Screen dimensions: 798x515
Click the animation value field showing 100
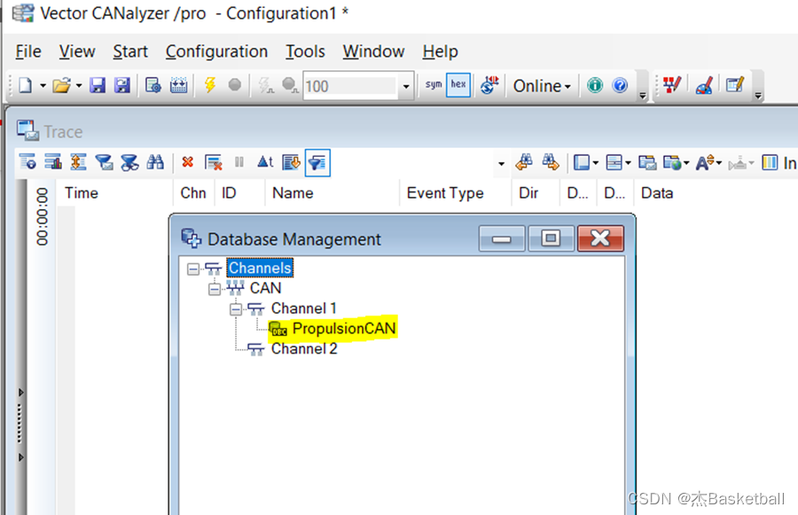tap(350, 86)
